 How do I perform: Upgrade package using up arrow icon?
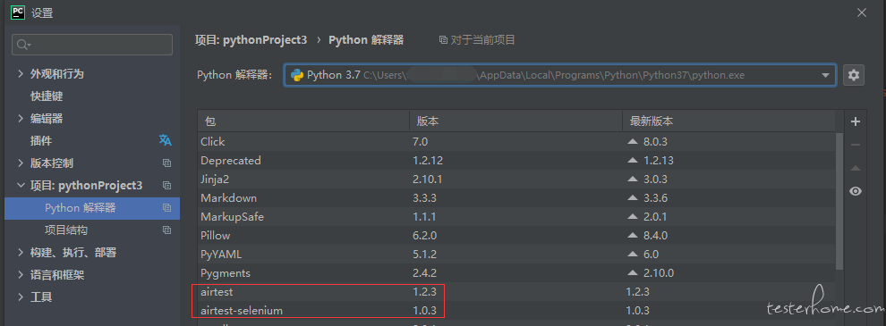[856, 168]
